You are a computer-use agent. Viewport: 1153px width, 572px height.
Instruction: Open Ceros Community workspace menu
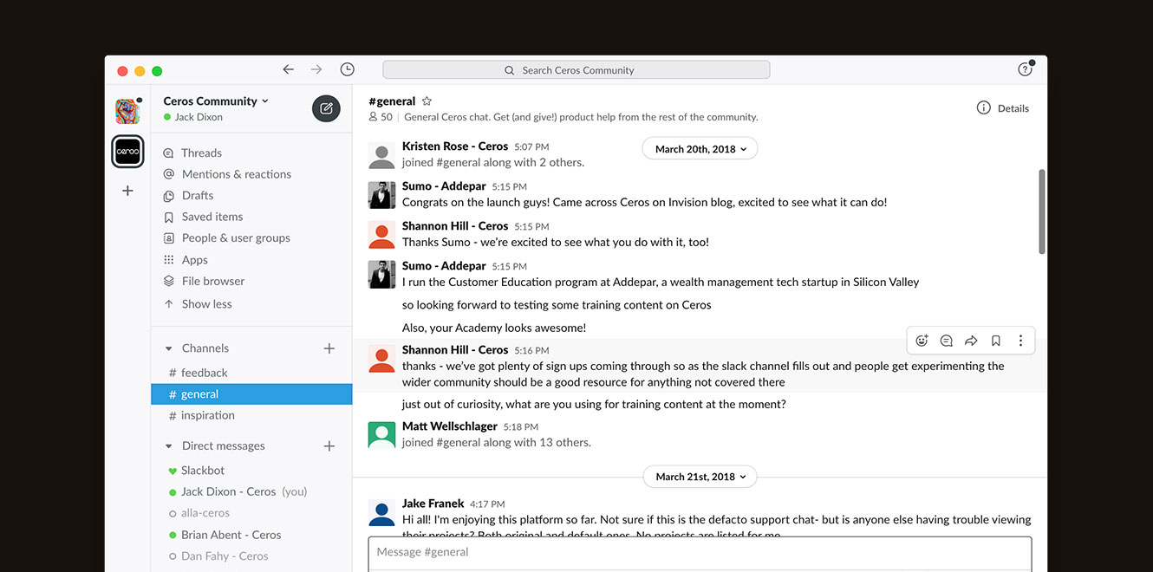click(x=216, y=101)
